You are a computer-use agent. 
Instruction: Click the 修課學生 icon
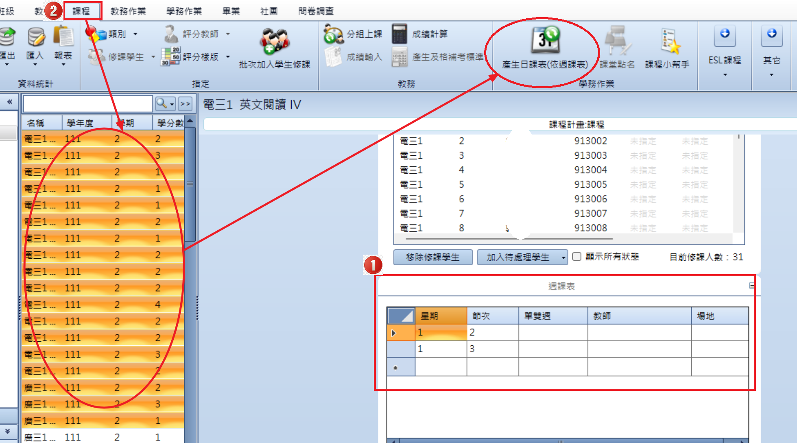tap(96, 57)
